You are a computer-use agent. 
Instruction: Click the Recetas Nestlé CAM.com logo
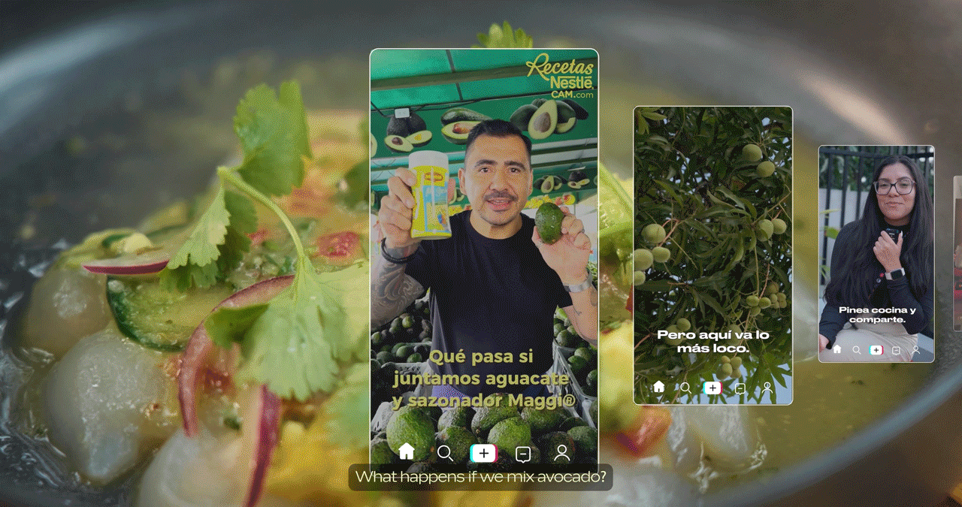pyautogui.click(x=561, y=77)
